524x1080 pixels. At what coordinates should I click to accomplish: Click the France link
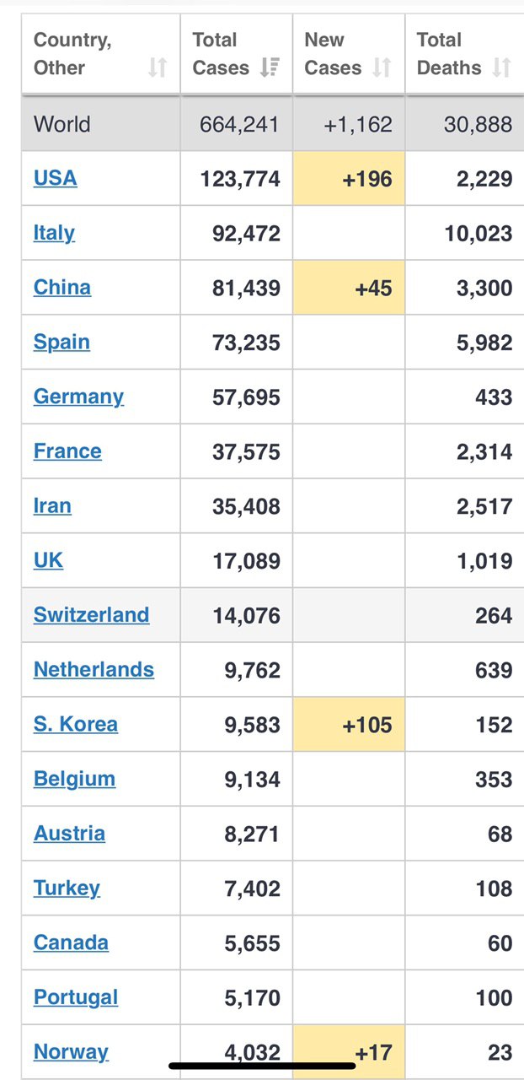[67, 451]
